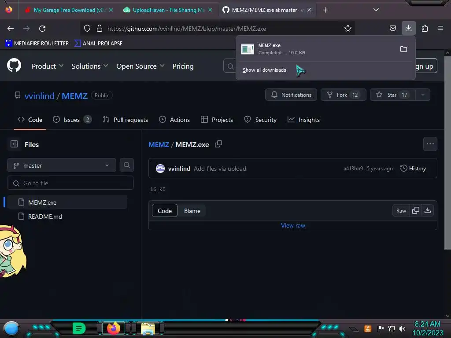Select MEMZ.exe in the file tree
Viewport: 451px width, 338px height.
click(x=67, y=202)
